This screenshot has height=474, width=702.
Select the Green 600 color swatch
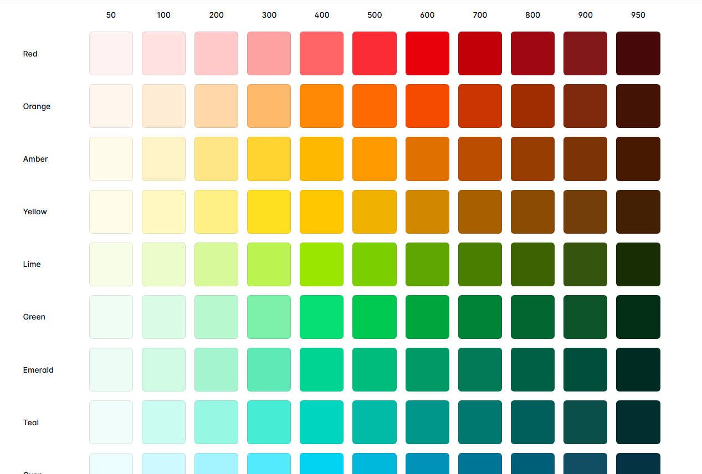tap(427, 316)
